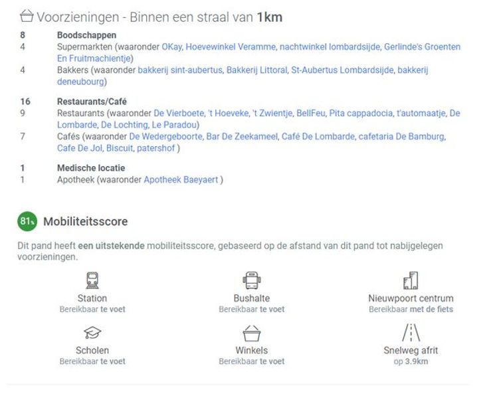
Task: Click the Cafe De Jol link
Action: [79, 148]
